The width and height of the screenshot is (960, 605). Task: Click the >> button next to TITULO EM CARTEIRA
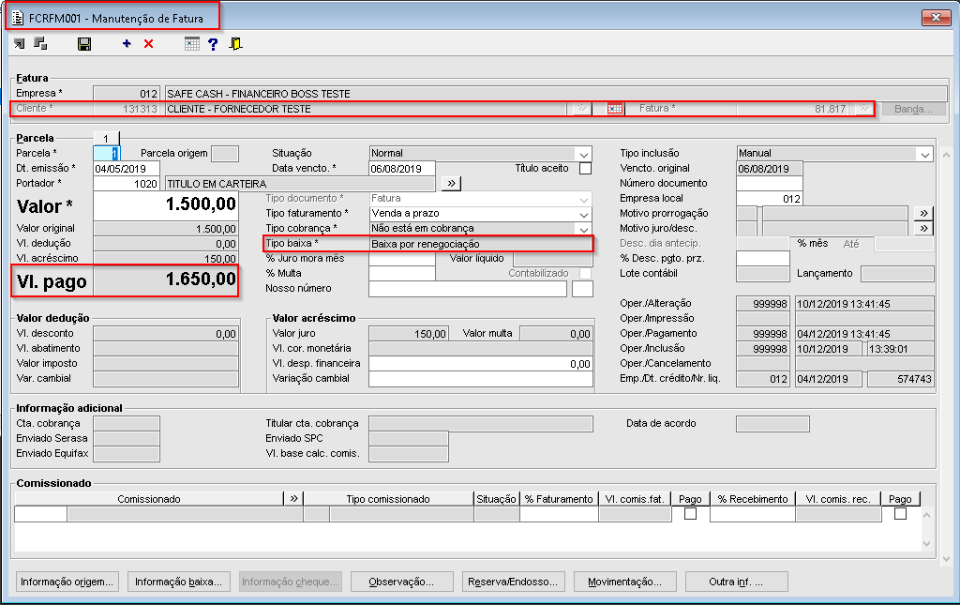point(451,183)
